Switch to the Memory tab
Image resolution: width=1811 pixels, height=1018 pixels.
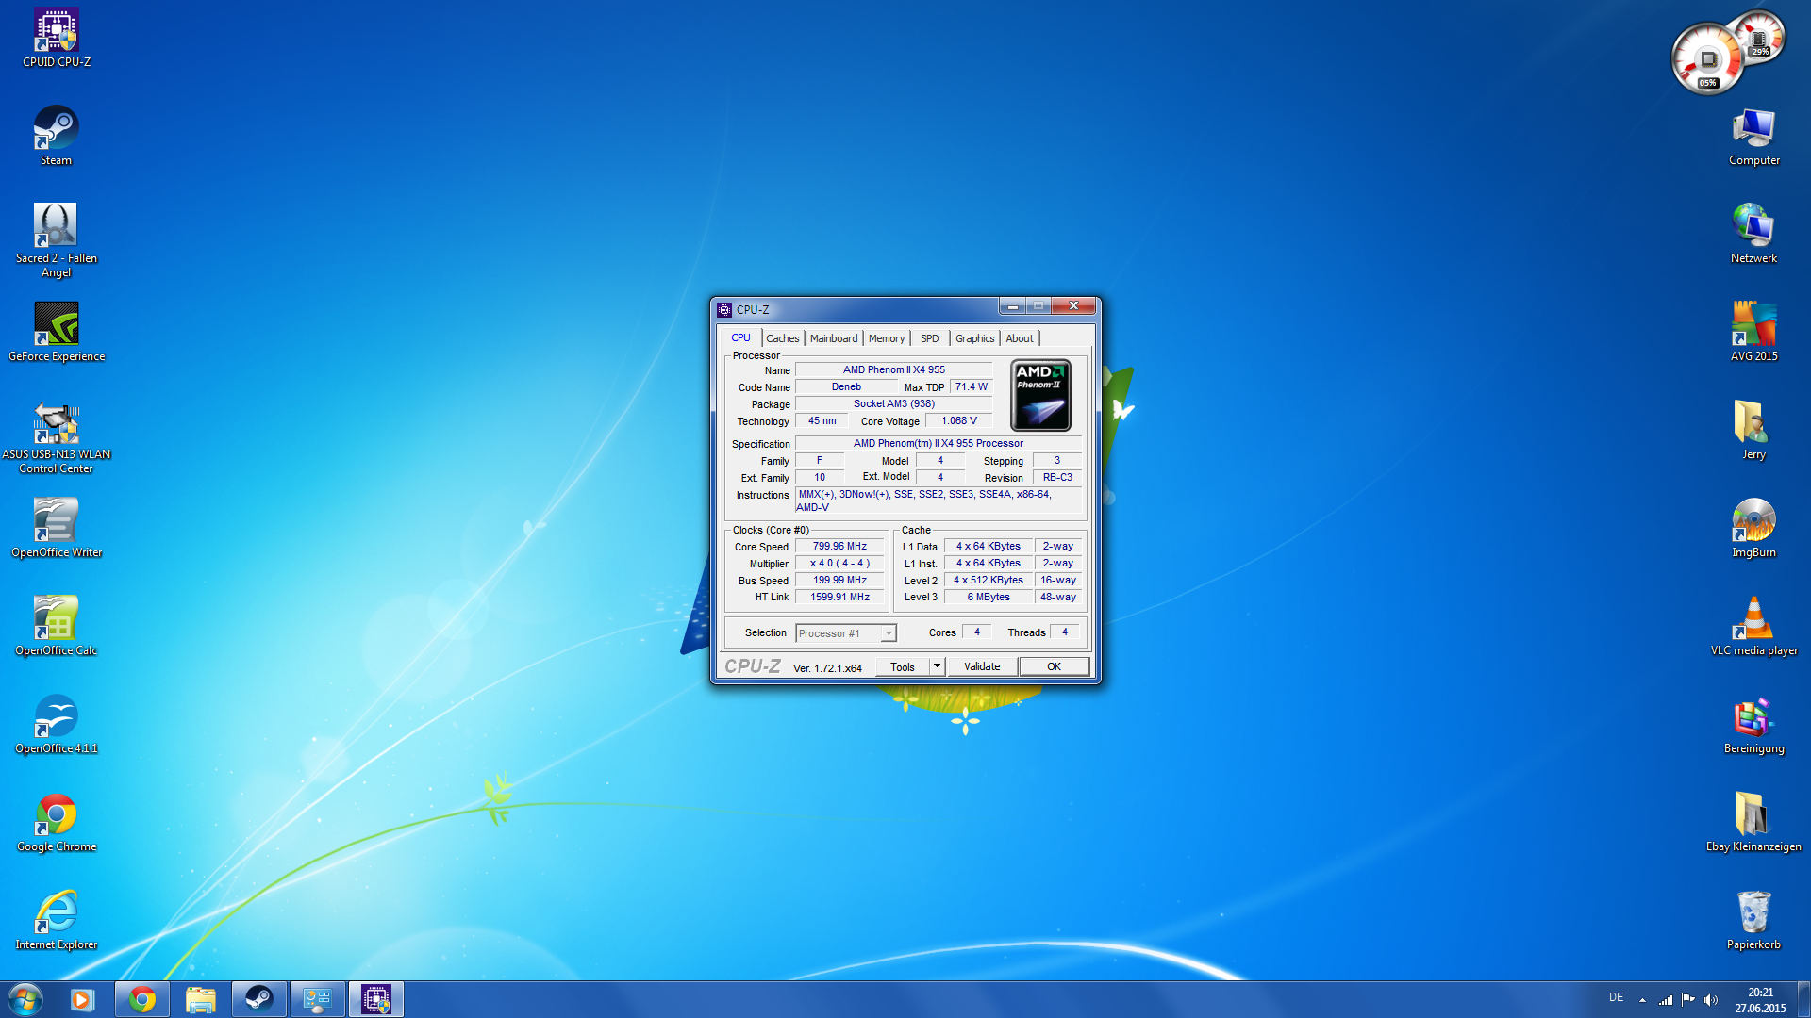886,338
